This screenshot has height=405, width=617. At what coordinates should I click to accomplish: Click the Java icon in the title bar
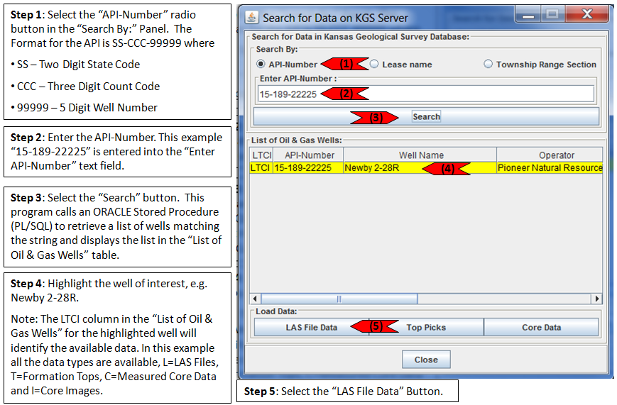coord(251,17)
